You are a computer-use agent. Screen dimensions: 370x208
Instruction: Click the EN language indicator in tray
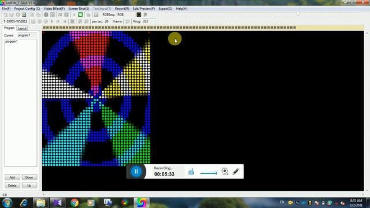[282, 202]
